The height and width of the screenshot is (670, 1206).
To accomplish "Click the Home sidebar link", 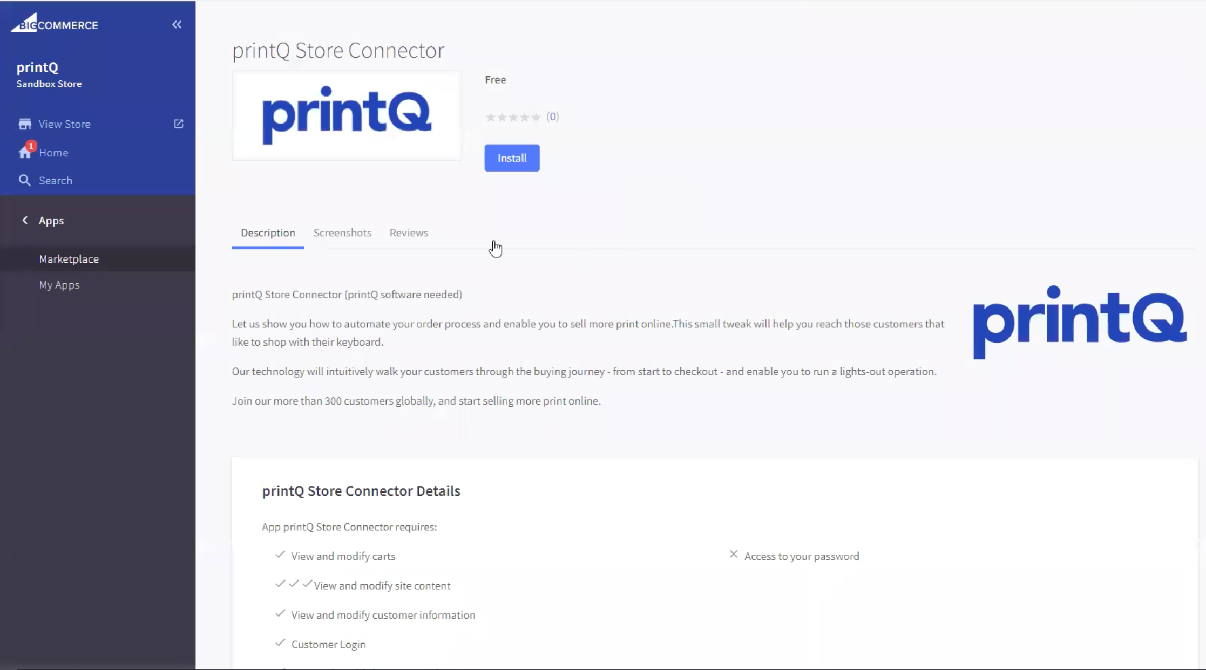I will [x=53, y=153].
